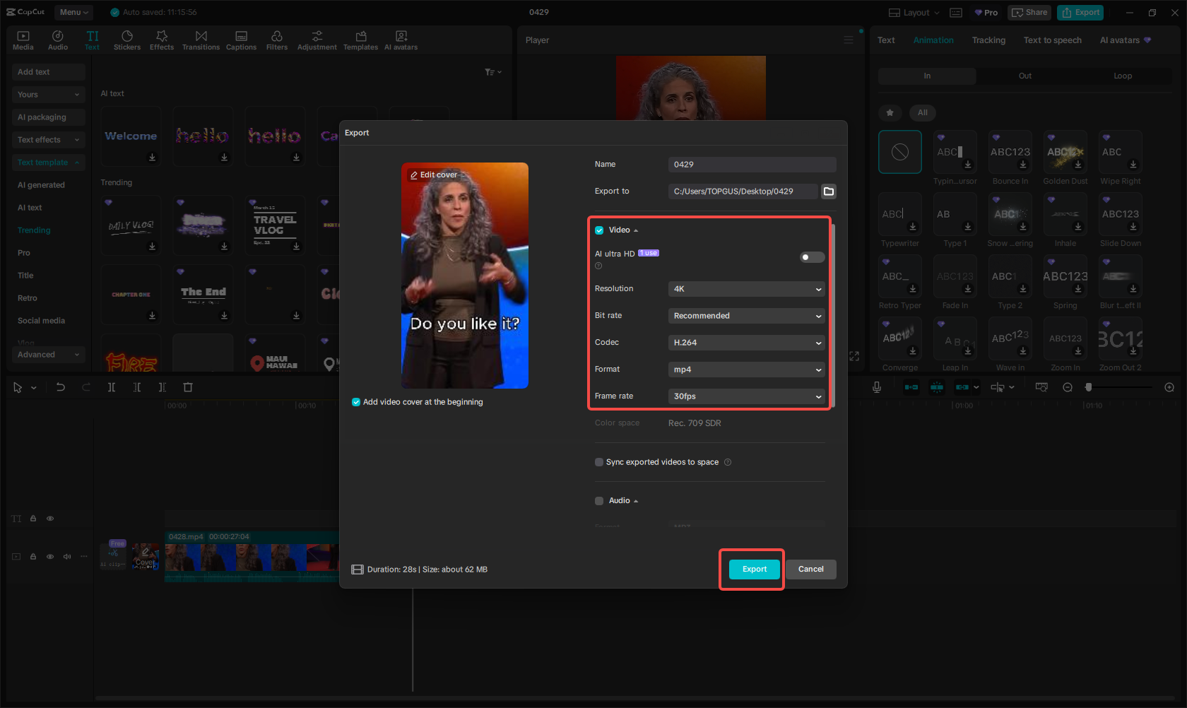The height and width of the screenshot is (708, 1187).
Task: Open the Resolution dropdown showing 4K
Action: [x=746, y=288]
